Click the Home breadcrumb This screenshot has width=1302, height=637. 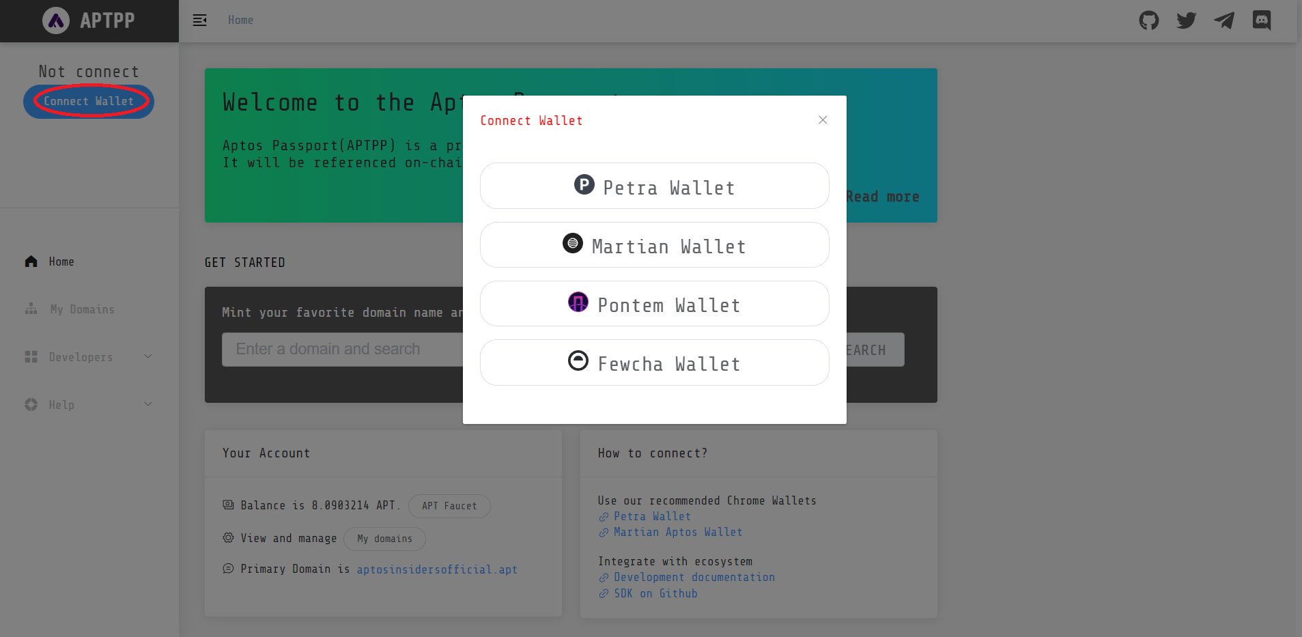click(x=240, y=20)
